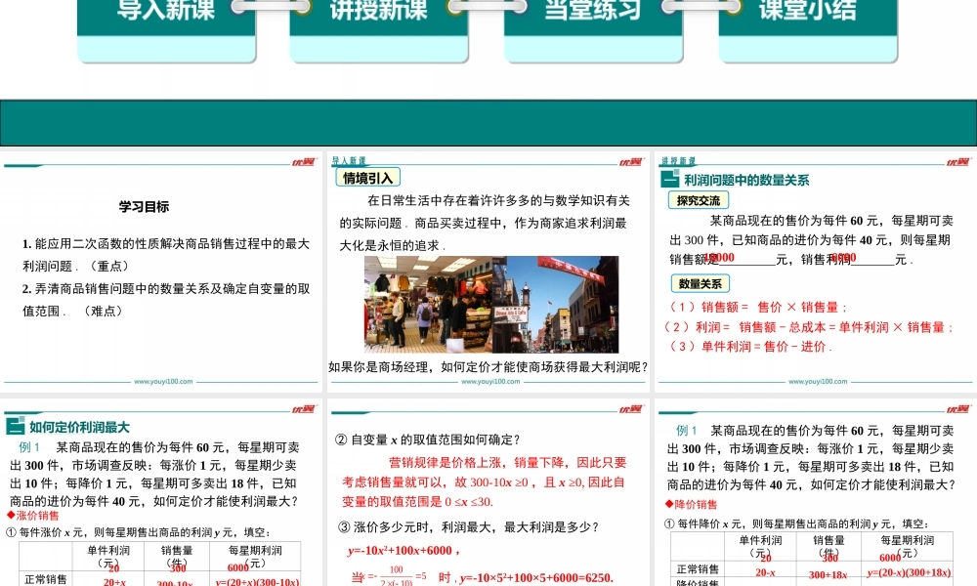Image resolution: width=977 pixels, height=586 pixels.
Task: Click the 数量关系 badge label
Action: click(701, 283)
